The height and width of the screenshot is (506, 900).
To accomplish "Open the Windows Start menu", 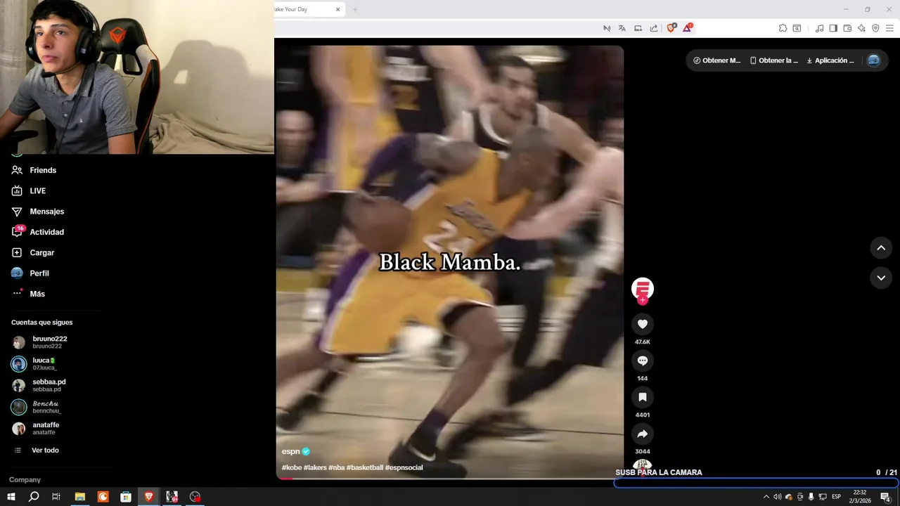I will pyautogui.click(x=11, y=497).
